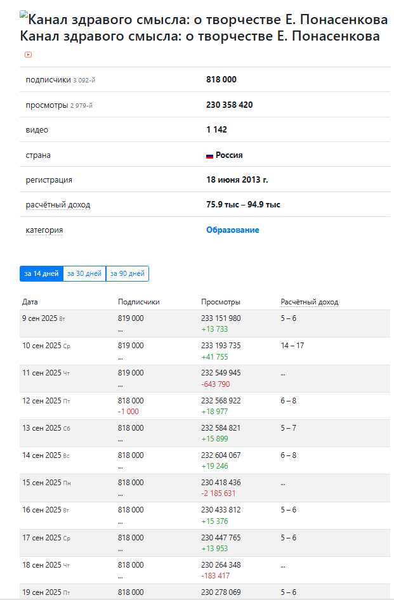This screenshot has width=394, height=600.
Task: Click the '-2 185 631' views change value
Action: click(218, 493)
